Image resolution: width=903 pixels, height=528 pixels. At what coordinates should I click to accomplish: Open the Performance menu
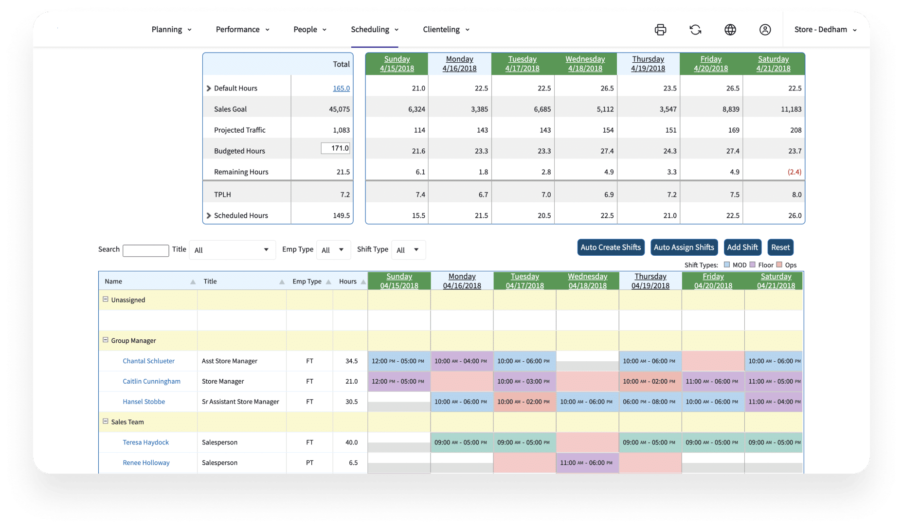click(242, 30)
